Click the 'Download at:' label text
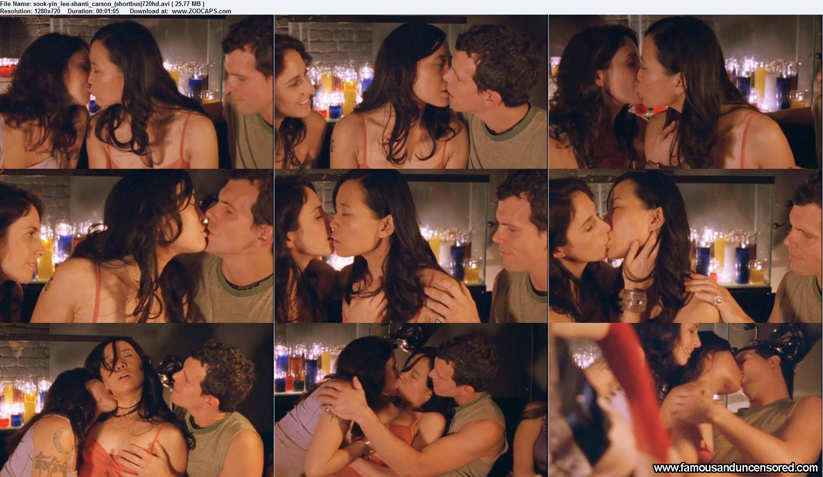Screen dimensions: 823x477 [x=149, y=11]
